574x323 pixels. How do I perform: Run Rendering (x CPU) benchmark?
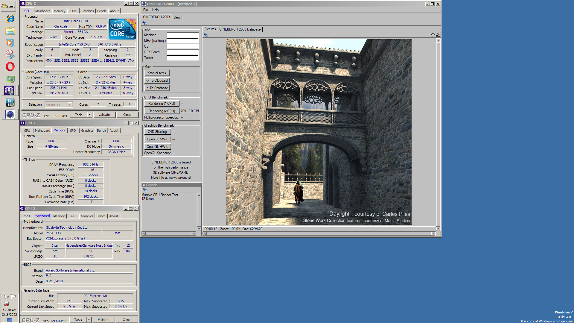tap(162, 111)
